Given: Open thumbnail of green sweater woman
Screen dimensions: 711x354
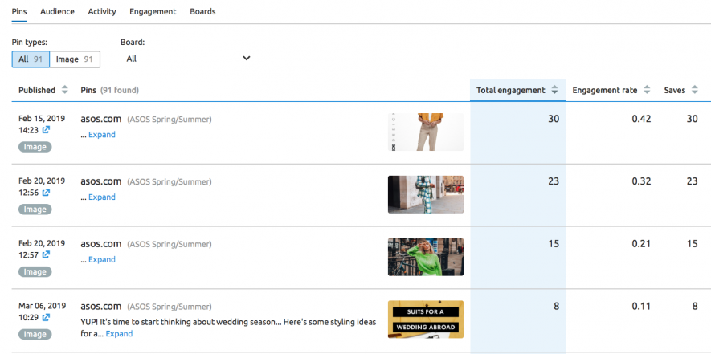Looking at the screenshot, I should coord(426,257).
